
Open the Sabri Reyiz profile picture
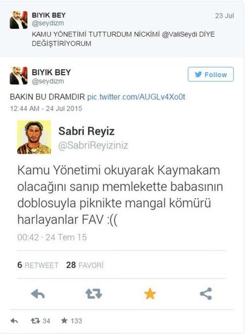[x=34, y=137]
